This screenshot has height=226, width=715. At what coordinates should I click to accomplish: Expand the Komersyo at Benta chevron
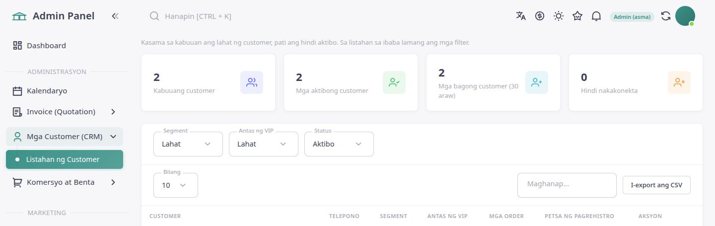point(113,182)
